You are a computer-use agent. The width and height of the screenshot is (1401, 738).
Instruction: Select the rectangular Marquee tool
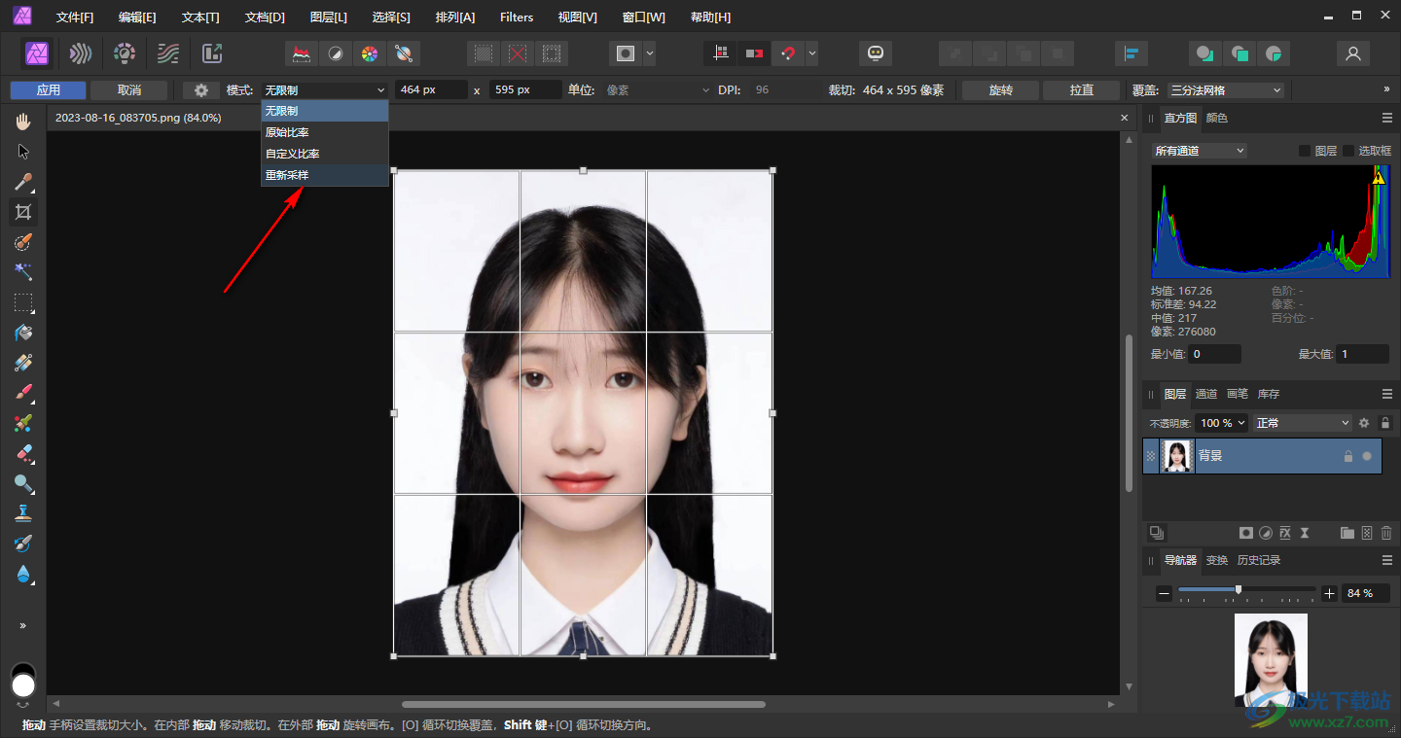click(23, 302)
